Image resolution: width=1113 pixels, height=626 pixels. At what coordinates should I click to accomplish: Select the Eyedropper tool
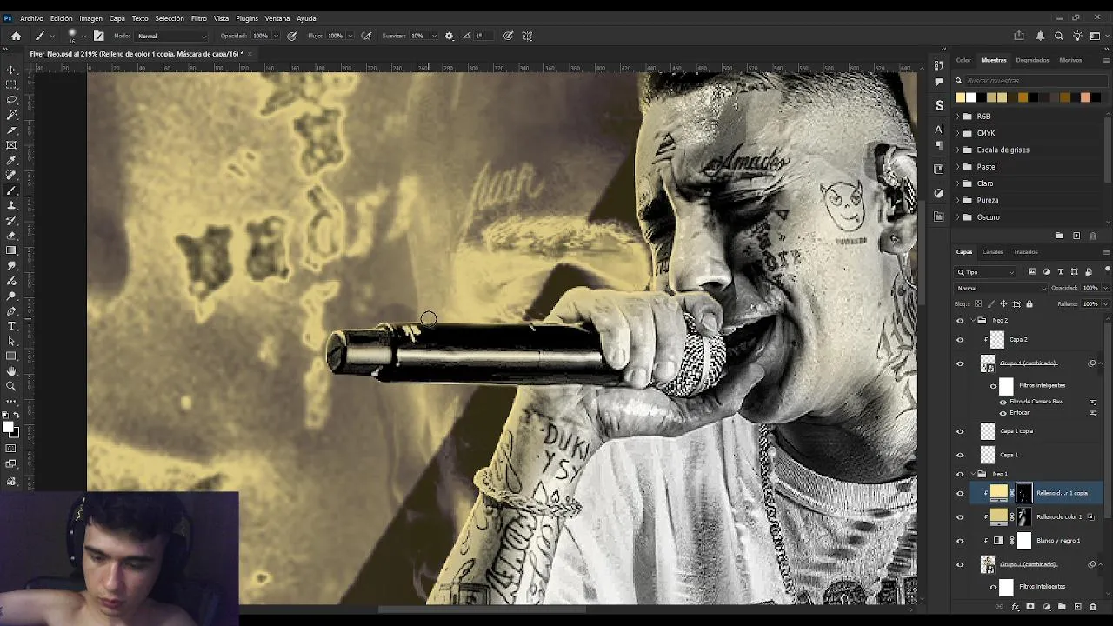11,160
